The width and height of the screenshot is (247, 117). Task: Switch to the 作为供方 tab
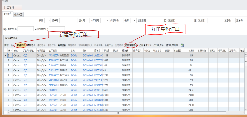18,14
